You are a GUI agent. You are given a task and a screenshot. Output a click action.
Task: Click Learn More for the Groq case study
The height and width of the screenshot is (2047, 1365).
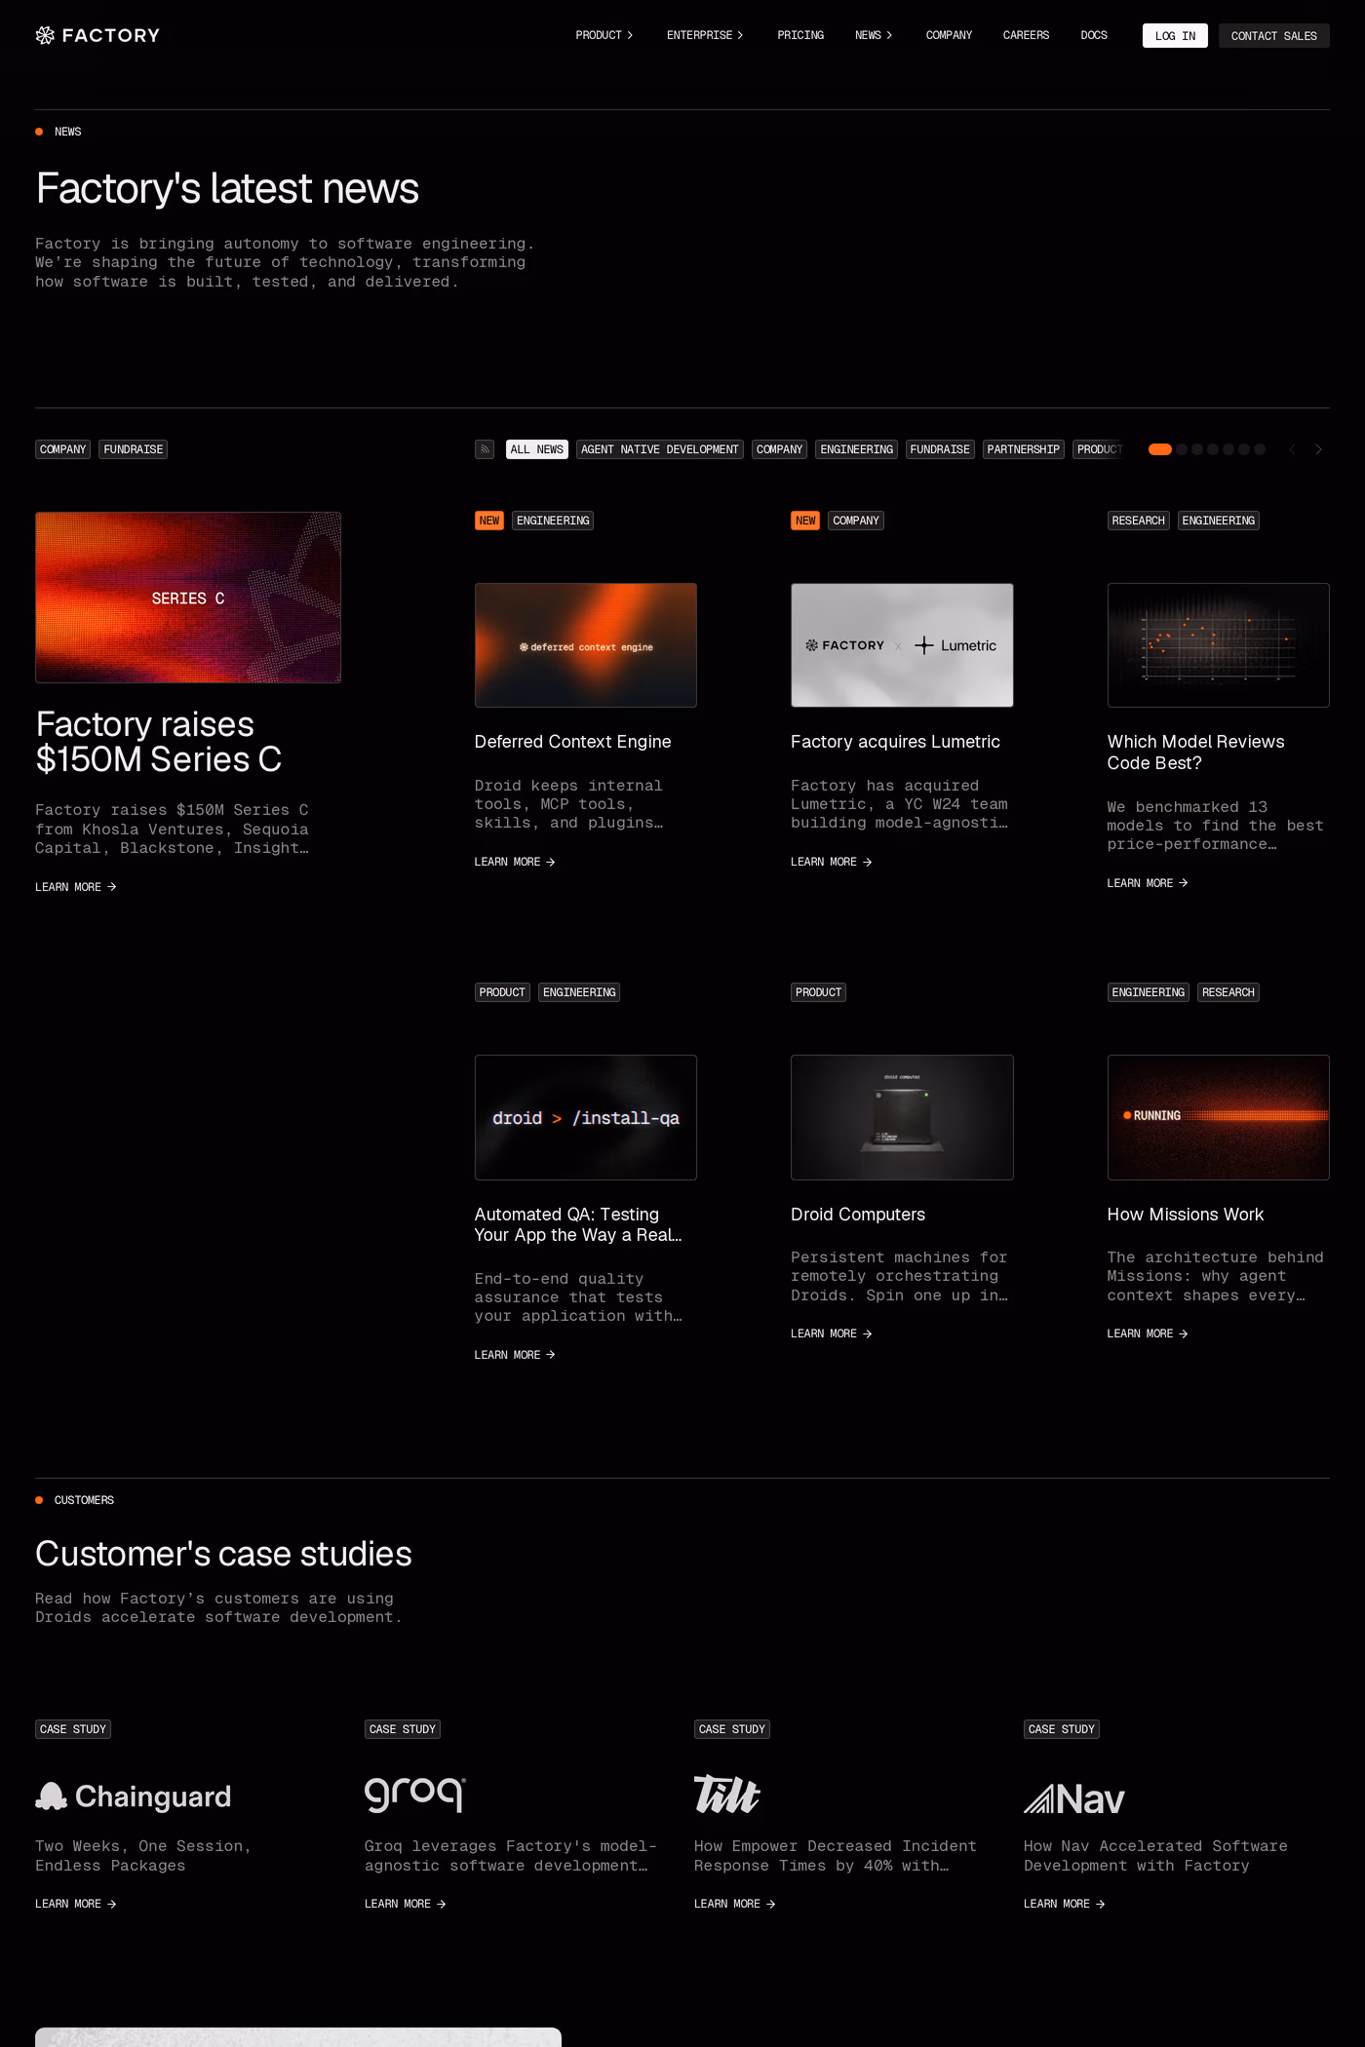[x=406, y=1904]
